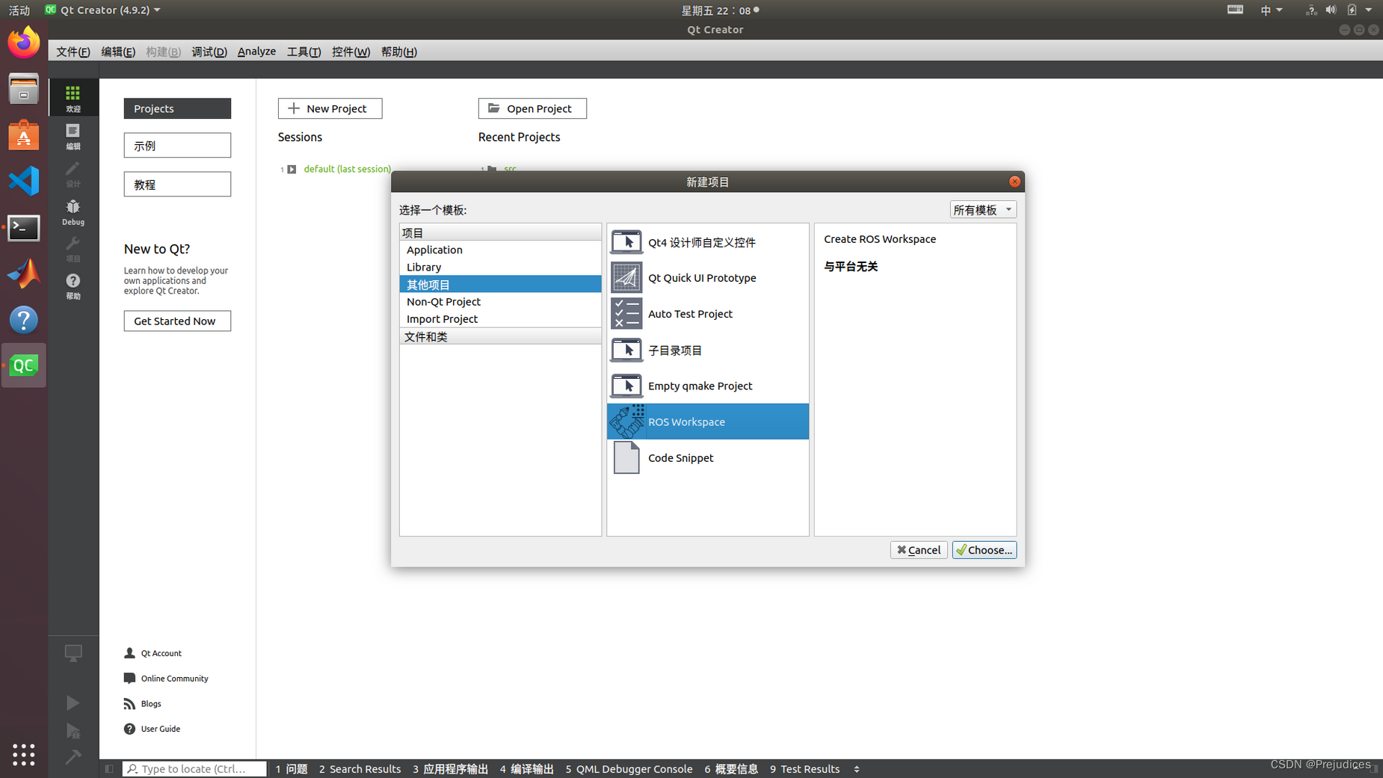Screen dimensions: 1383x778
Task: Open Qt Account link
Action: click(x=161, y=653)
